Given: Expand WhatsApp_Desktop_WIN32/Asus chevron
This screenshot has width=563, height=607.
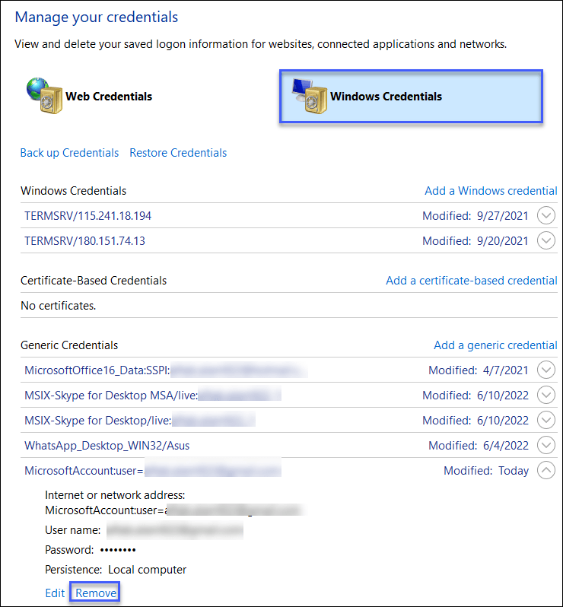Looking at the screenshot, I should click(546, 445).
